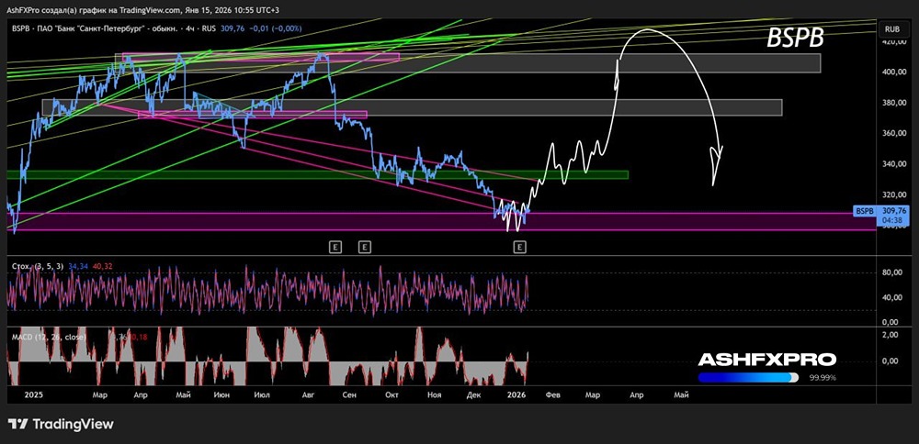Click the earliest E earnings marker
The image size is (919, 444).
click(x=335, y=248)
